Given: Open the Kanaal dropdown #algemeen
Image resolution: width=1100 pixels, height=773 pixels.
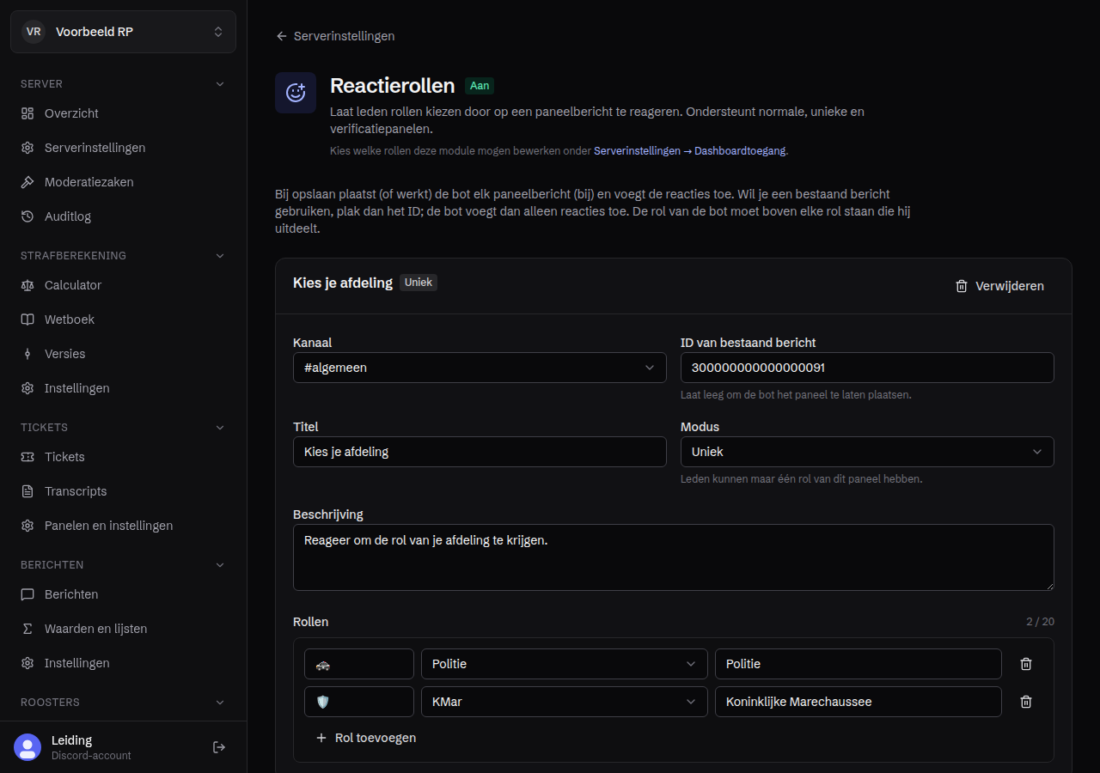Looking at the screenshot, I should 480,368.
